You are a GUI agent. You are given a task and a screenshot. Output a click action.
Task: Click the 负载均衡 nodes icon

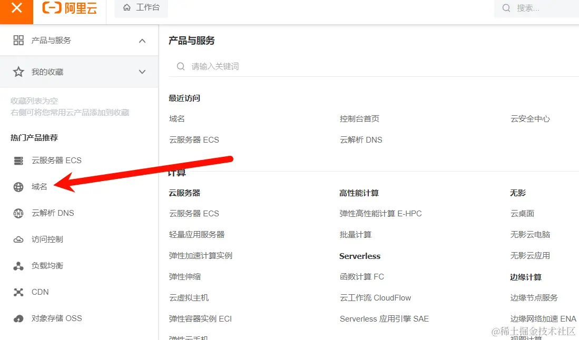(x=18, y=266)
